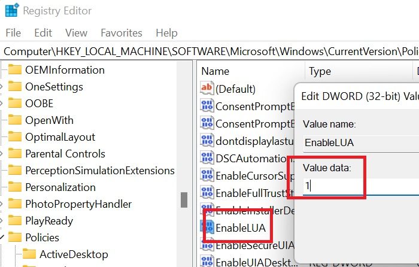Click the Registry Editor app icon
Image resolution: width=419 pixels, height=267 pixels.
pos(12,10)
